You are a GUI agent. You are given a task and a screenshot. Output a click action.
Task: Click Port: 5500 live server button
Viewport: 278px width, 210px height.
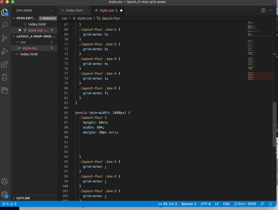pyautogui.click(x=245, y=204)
